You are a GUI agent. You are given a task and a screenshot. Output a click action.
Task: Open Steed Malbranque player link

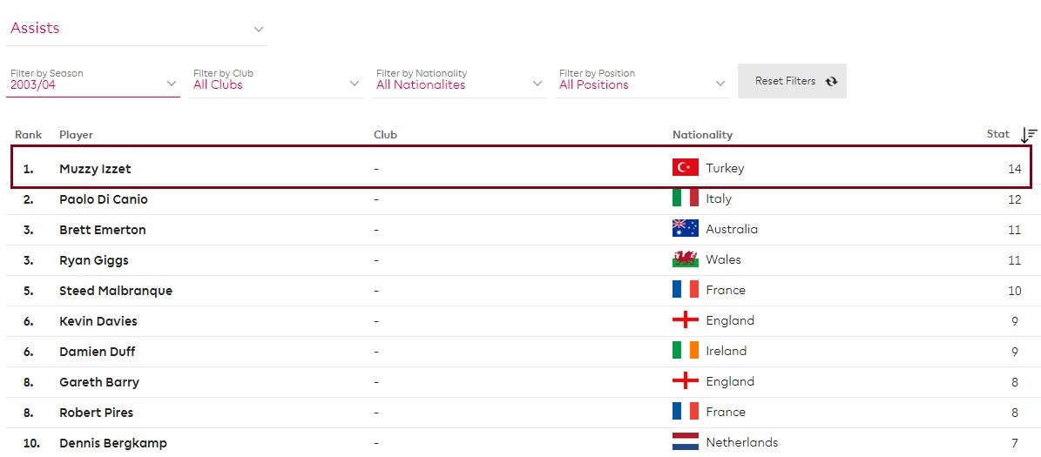click(x=115, y=291)
